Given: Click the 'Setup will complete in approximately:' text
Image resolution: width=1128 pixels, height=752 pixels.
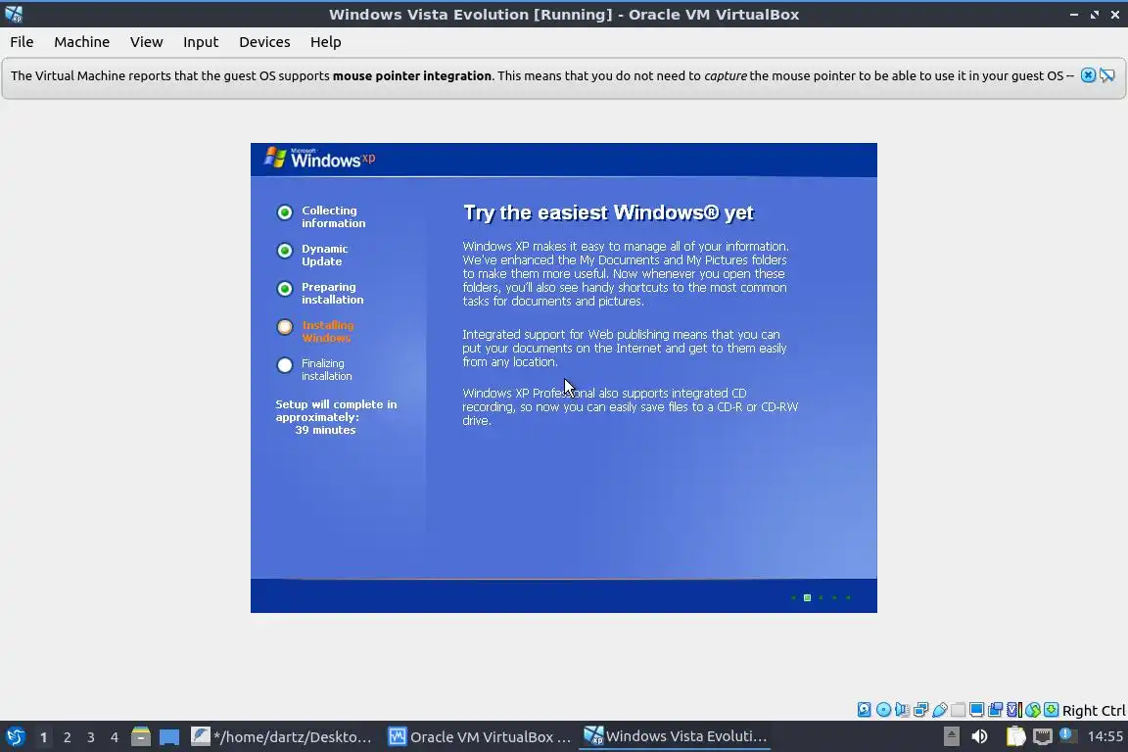Looking at the screenshot, I should point(336,411).
